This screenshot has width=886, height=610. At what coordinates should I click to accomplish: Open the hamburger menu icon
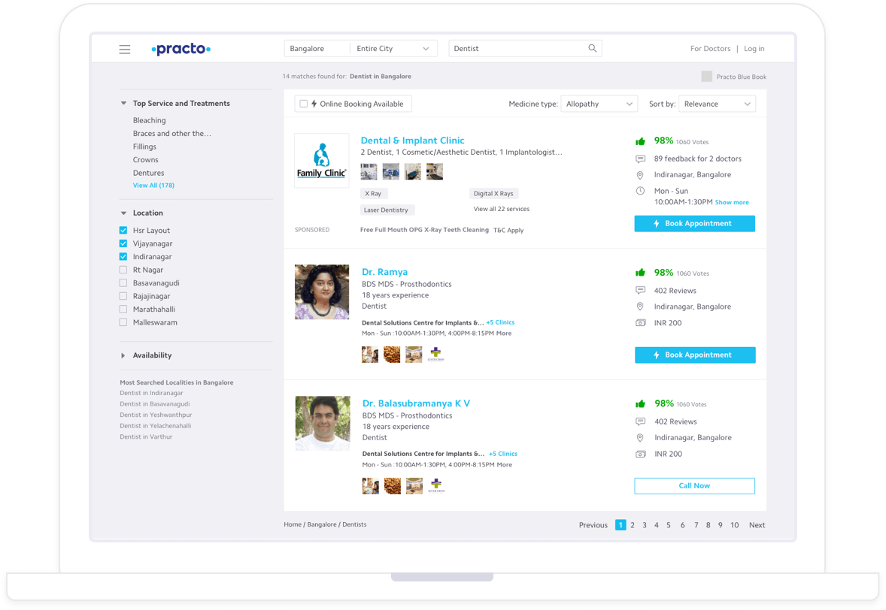tap(125, 49)
